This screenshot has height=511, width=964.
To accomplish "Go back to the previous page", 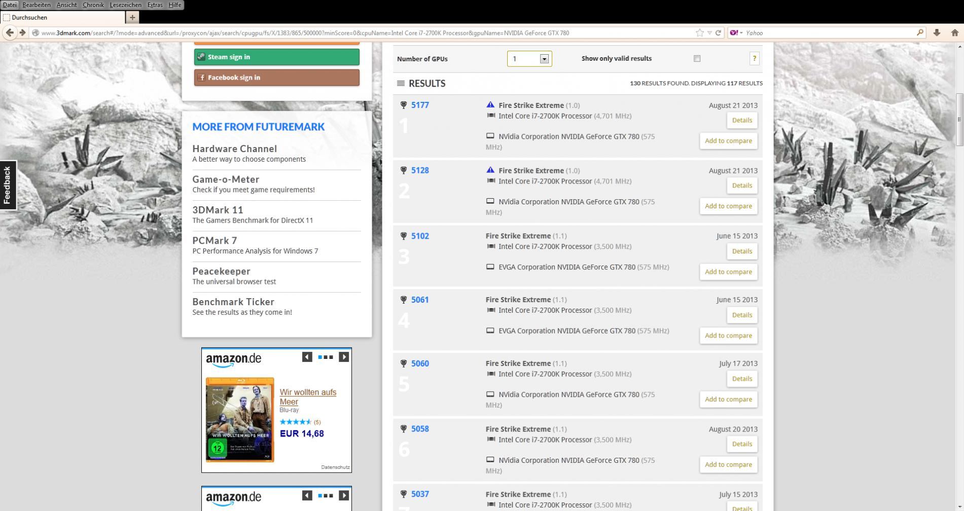I will [x=10, y=32].
